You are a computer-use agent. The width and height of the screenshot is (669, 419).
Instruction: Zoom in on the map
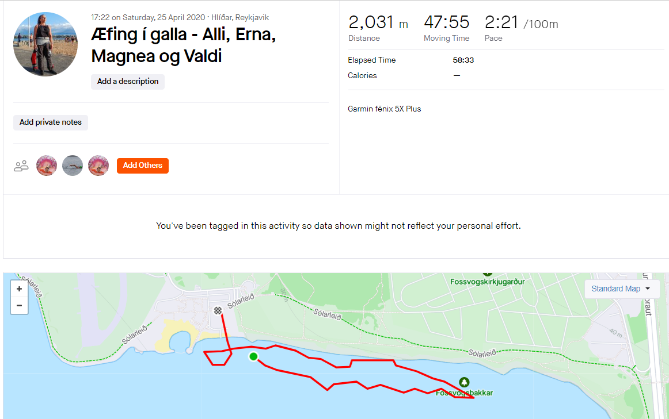[x=19, y=289]
